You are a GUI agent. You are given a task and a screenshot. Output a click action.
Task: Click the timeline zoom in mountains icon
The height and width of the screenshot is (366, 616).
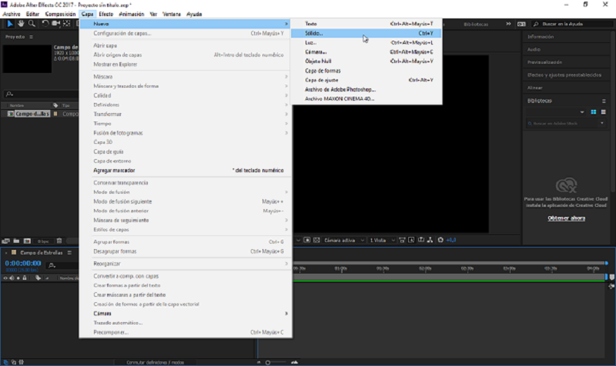(294, 362)
